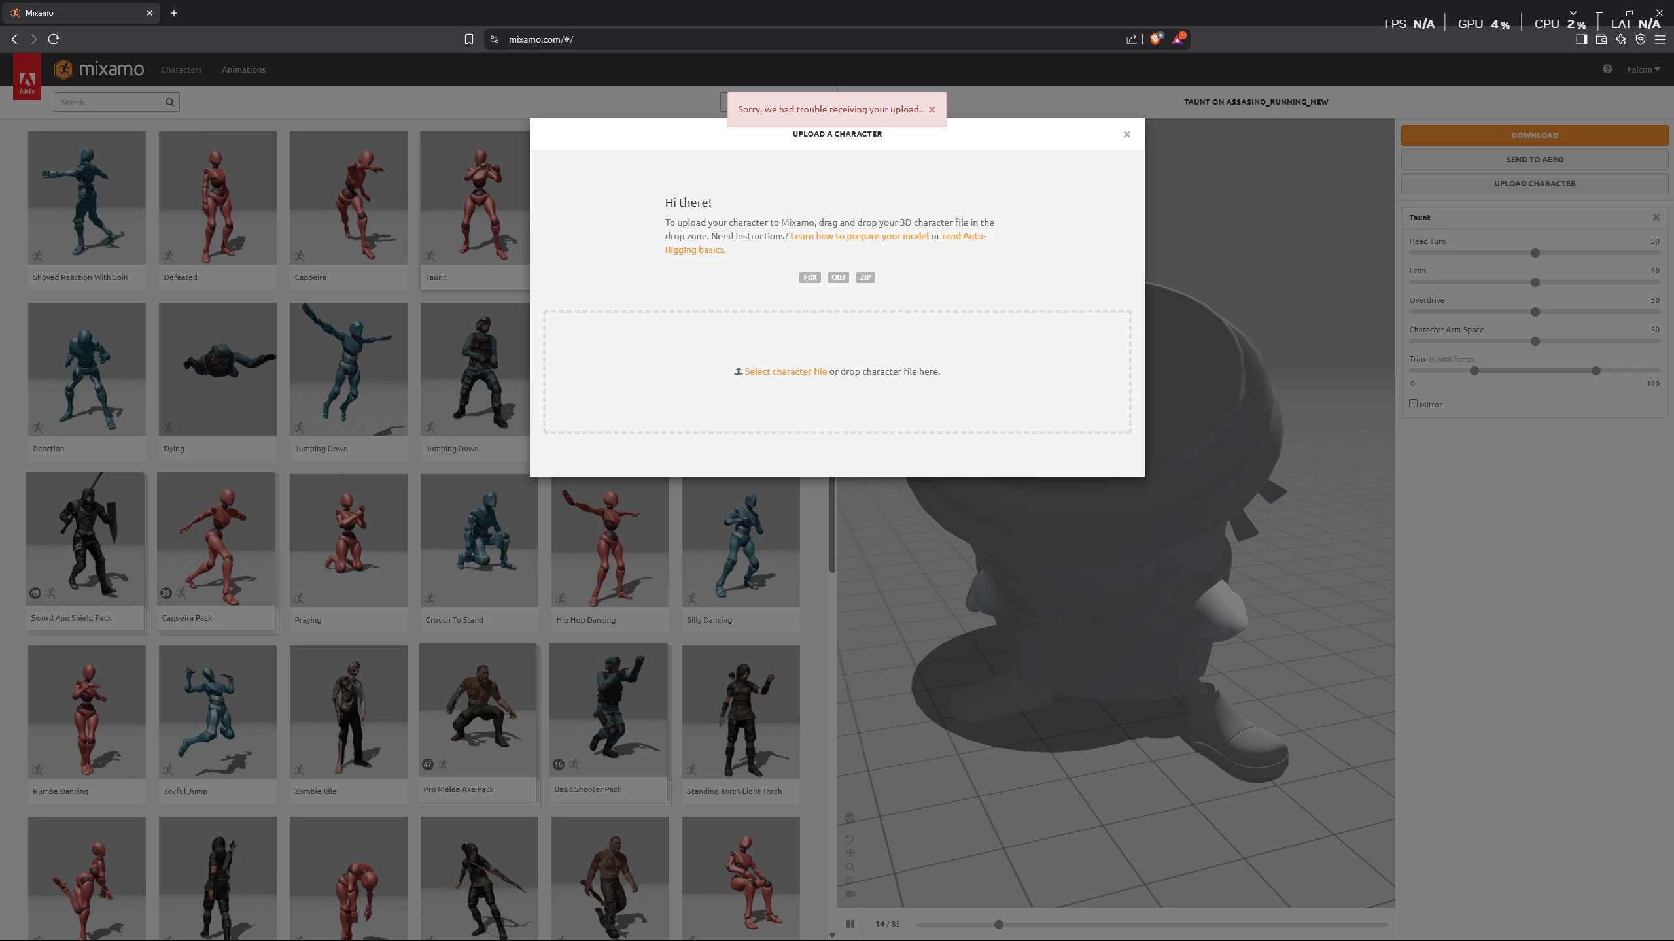
Task: Open the help question mark icon
Action: point(1607,69)
